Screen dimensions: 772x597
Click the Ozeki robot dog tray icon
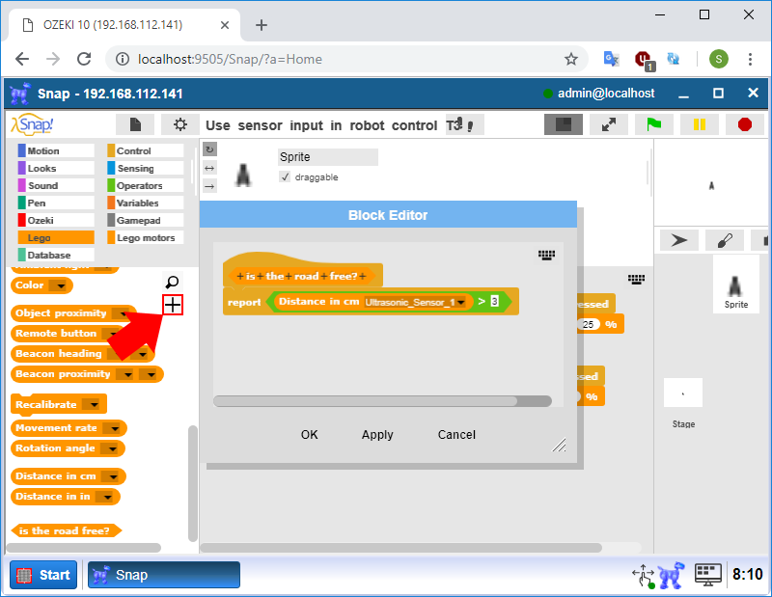(672, 575)
